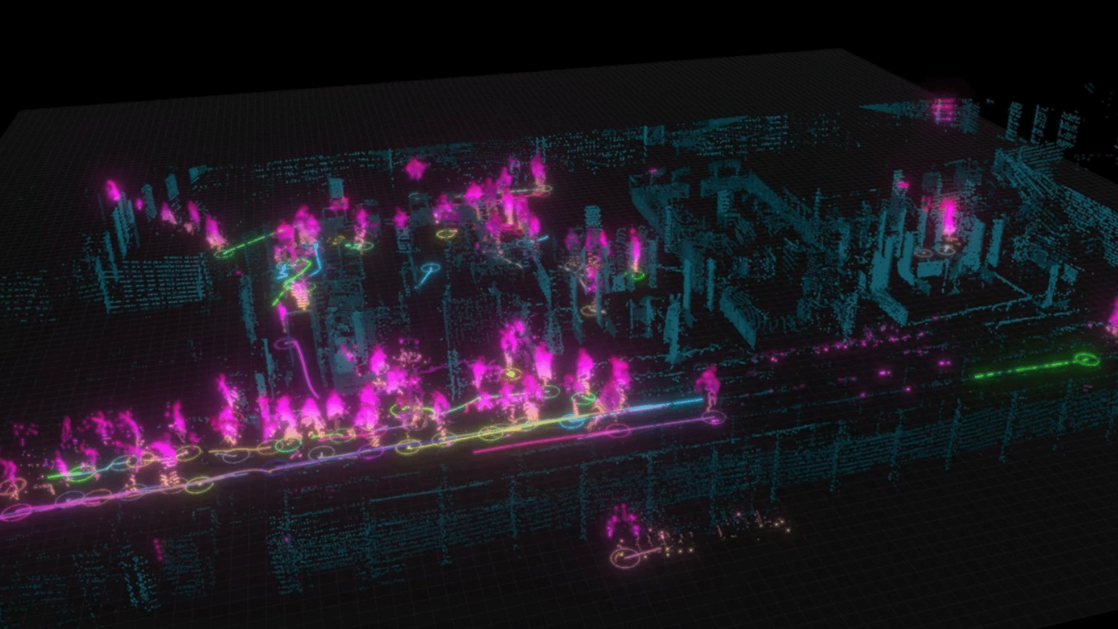
Task: Click the lone magenta person at blue line's end
Action: pyautogui.click(x=709, y=383)
